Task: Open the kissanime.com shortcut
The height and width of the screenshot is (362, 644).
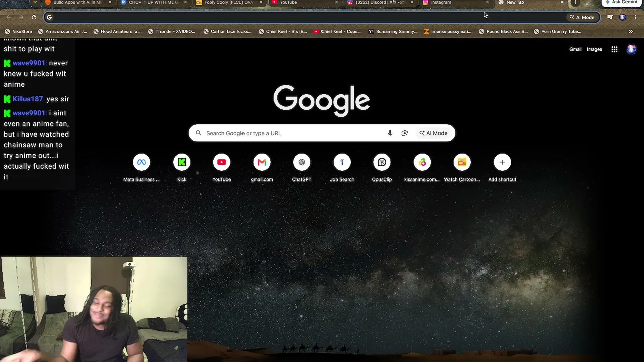Action: (x=422, y=168)
